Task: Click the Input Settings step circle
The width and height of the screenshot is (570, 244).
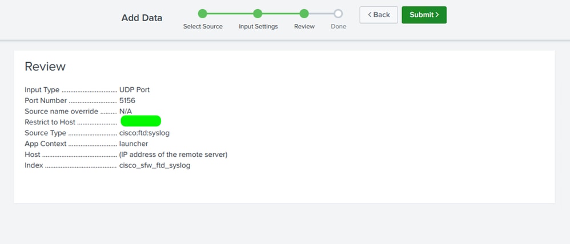Action: pos(258,14)
